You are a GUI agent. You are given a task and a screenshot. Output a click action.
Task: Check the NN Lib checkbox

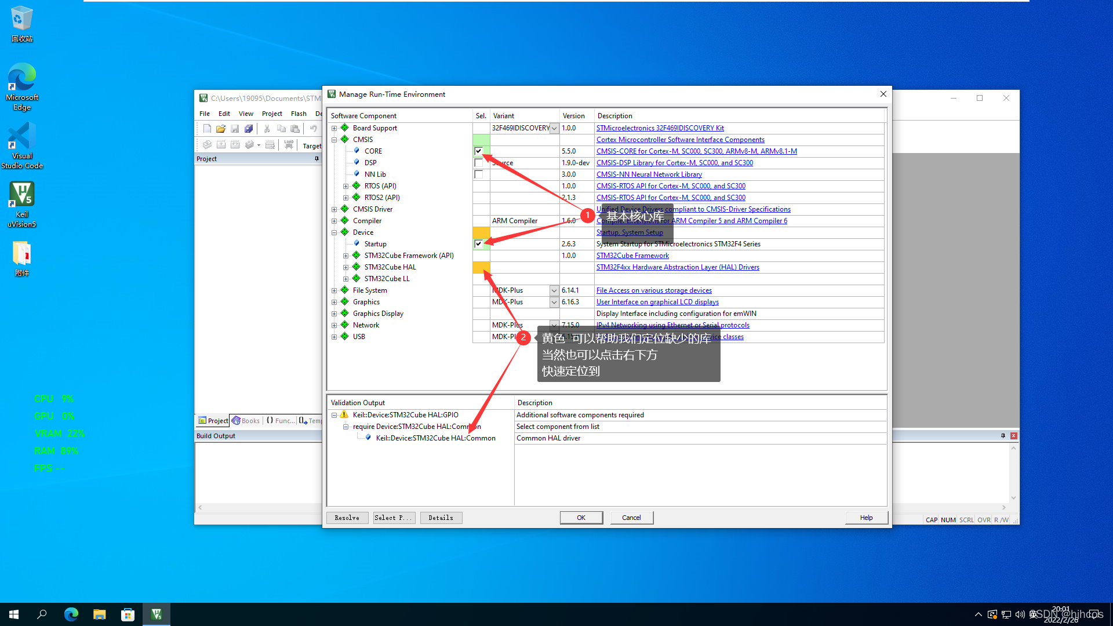click(478, 174)
